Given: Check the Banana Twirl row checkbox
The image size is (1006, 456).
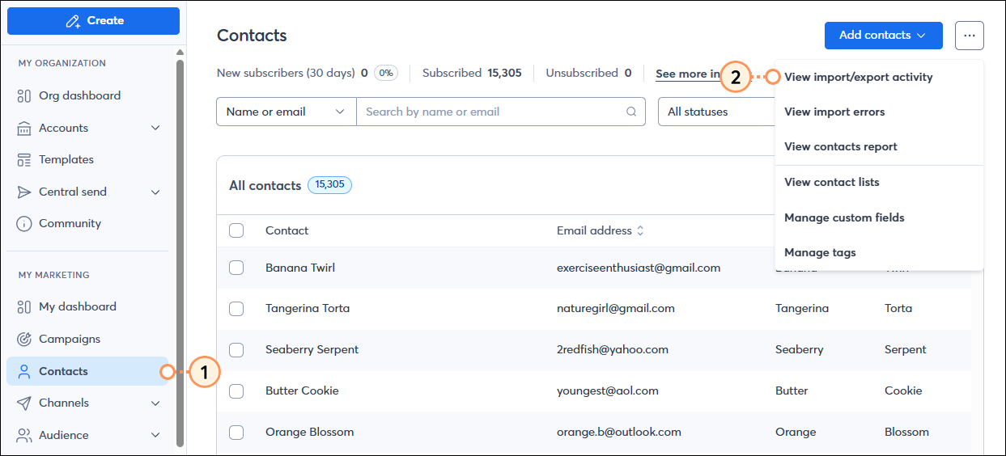Looking at the screenshot, I should tap(236, 268).
